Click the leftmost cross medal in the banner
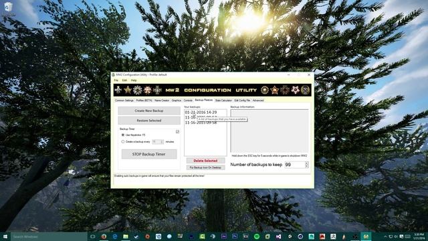Screen dimensions: 428x241 [x=118, y=90]
